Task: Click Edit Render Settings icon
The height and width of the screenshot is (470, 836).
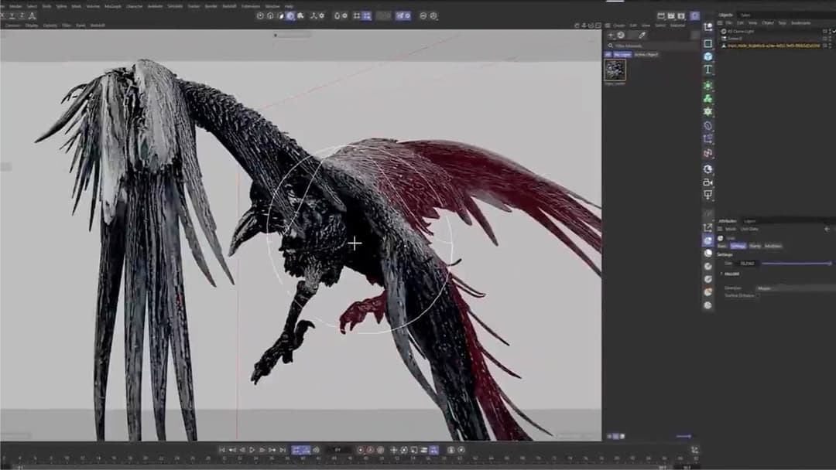Action: coord(681,16)
